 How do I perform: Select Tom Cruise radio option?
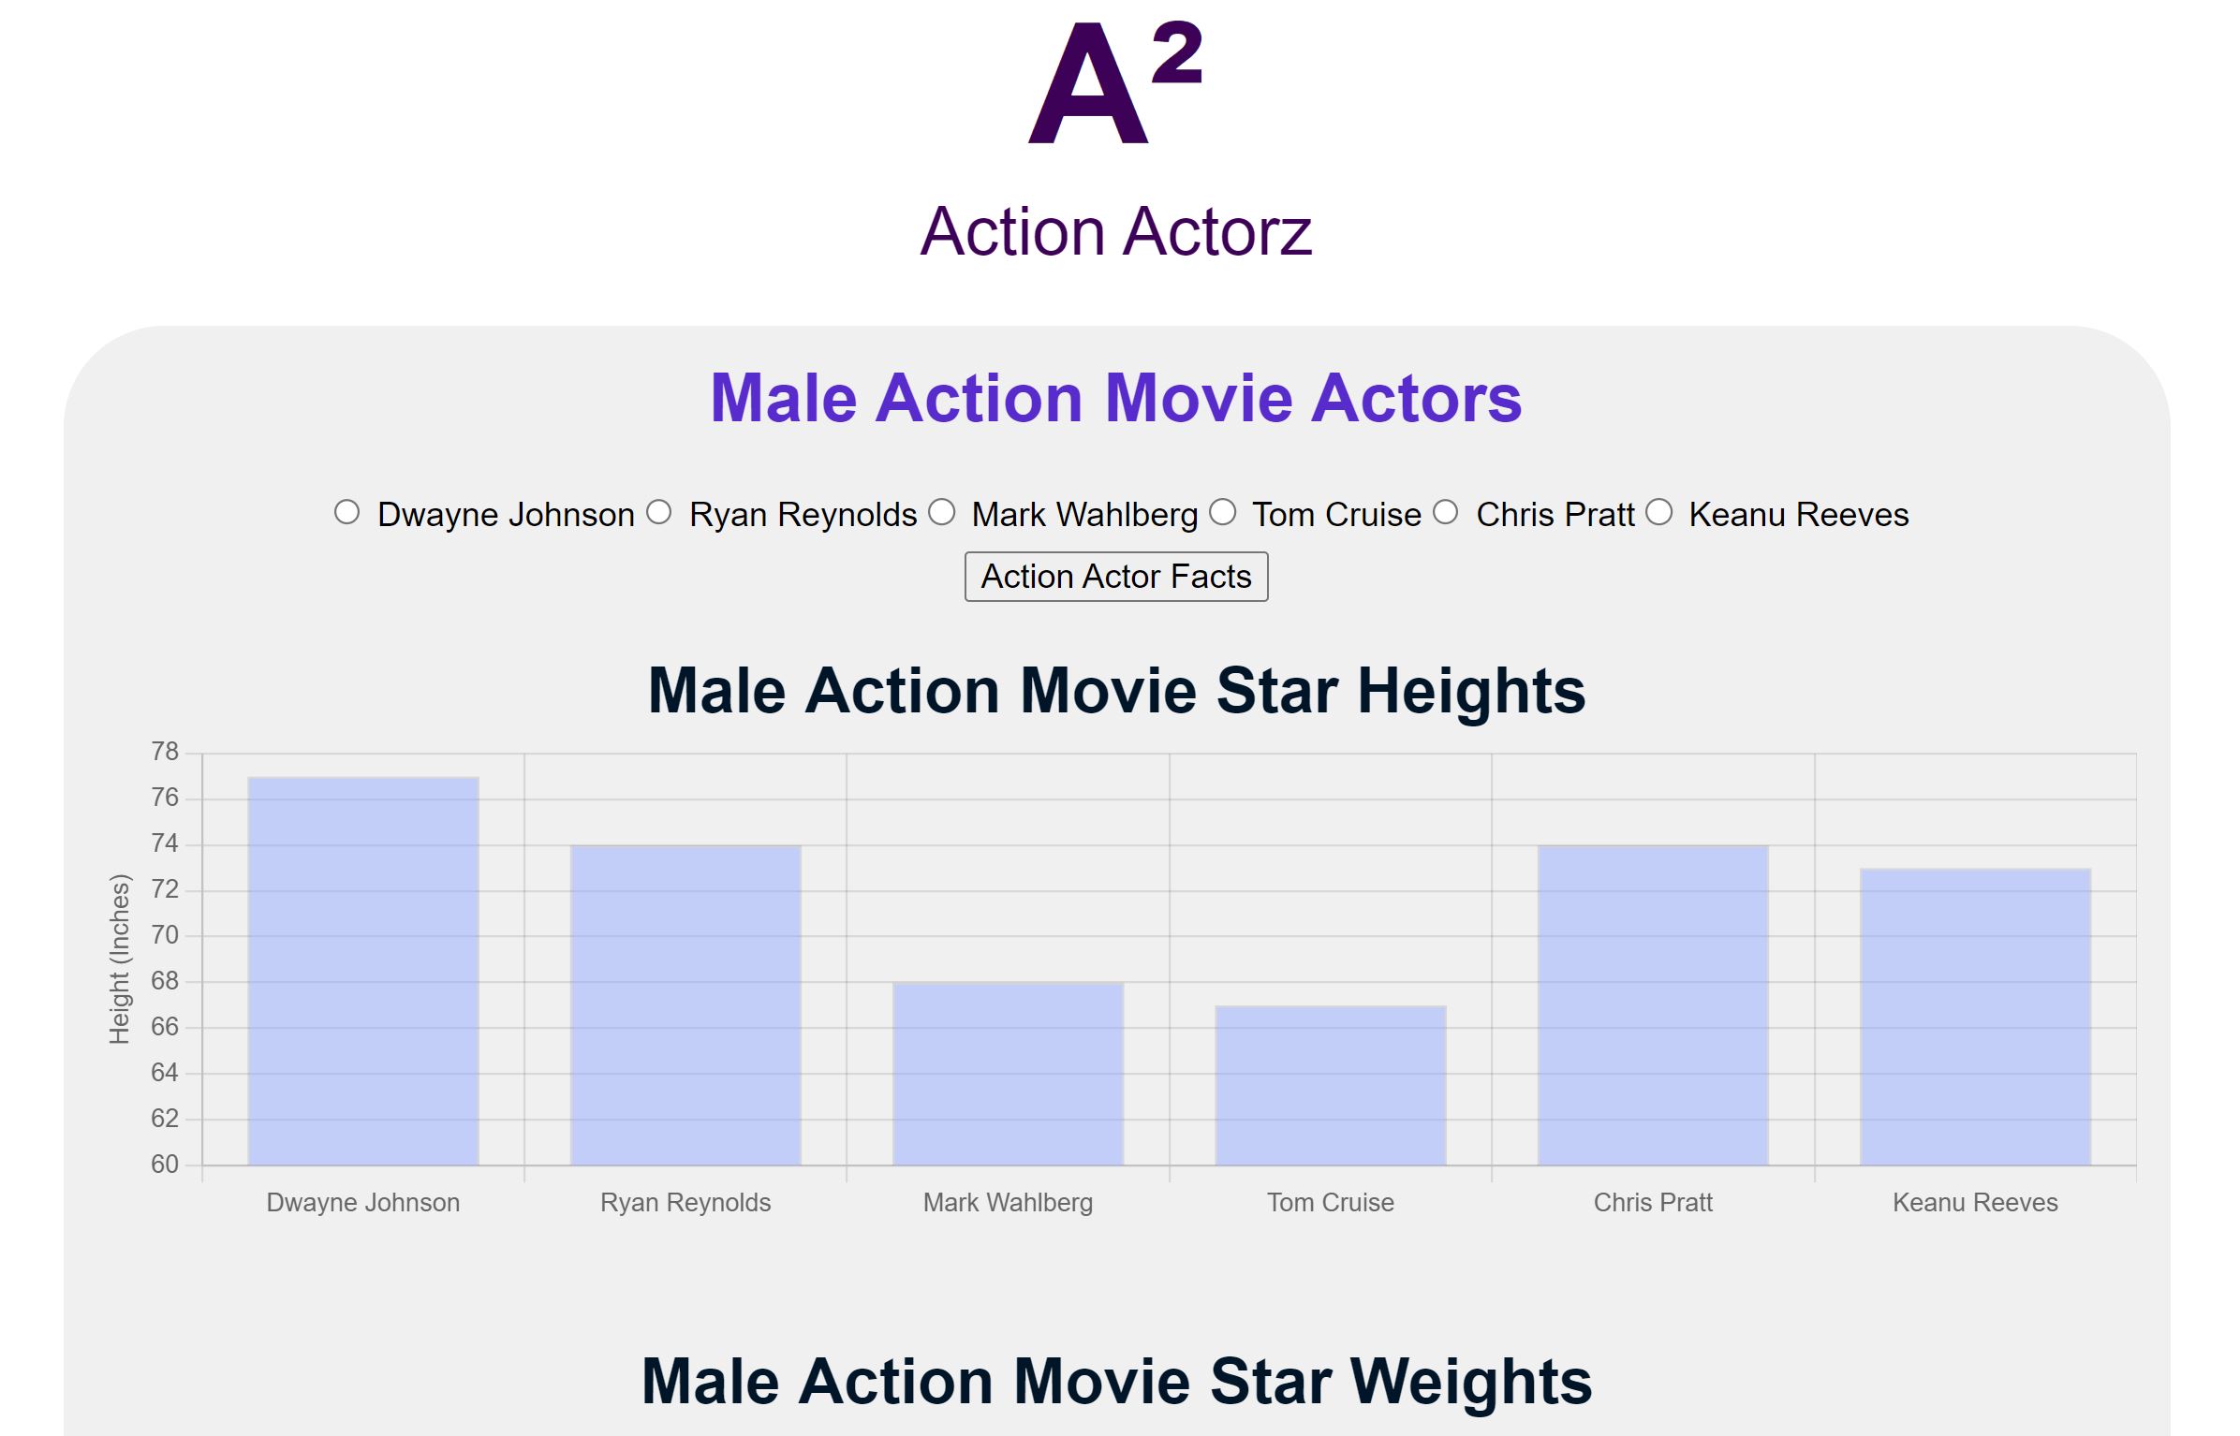(x=1222, y=512)
